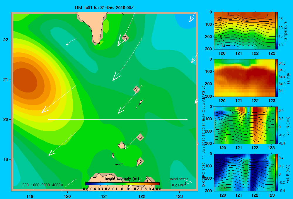The image size is (293, 199).
Task: Select the eastward velocity section panel
Action: click(x=245, y=172)
